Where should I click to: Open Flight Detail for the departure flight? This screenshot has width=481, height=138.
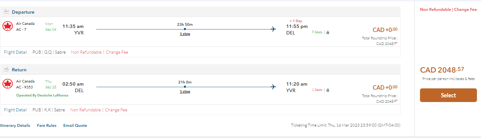click(x=16, y=52)
